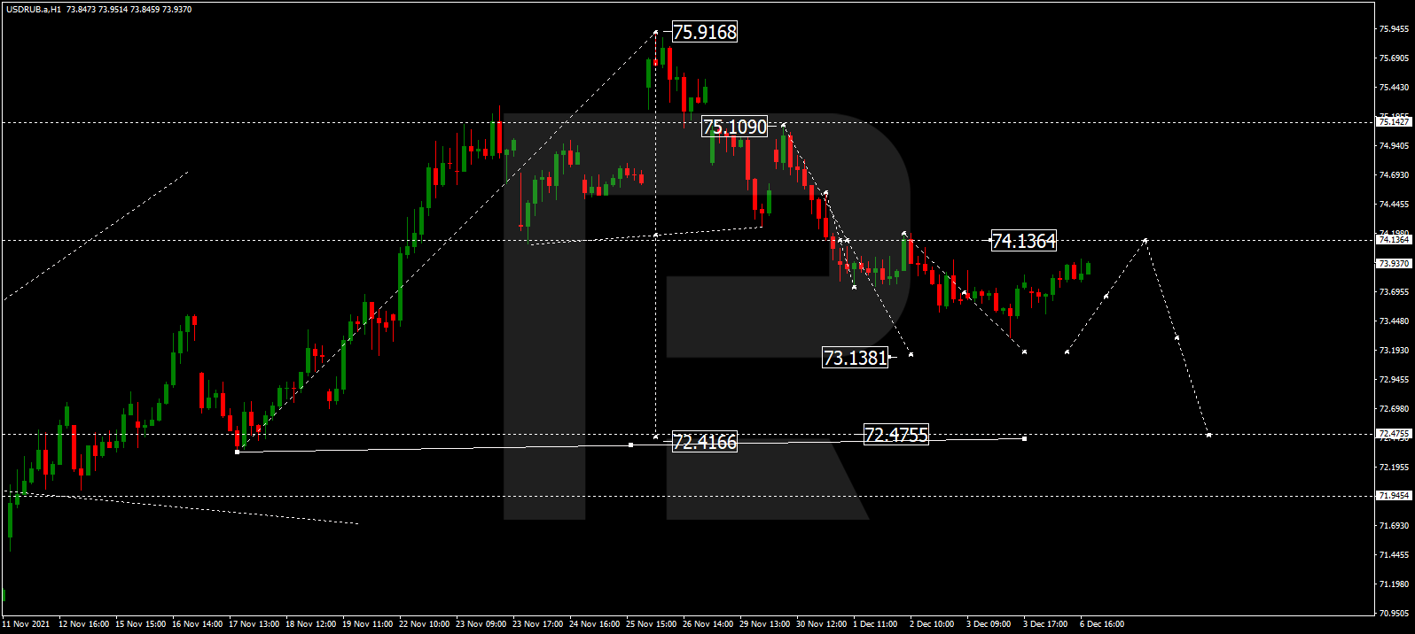Select the 29 Nov 13:00 time axis label
Screen dimensions: 1415x634
pos(764,624)
